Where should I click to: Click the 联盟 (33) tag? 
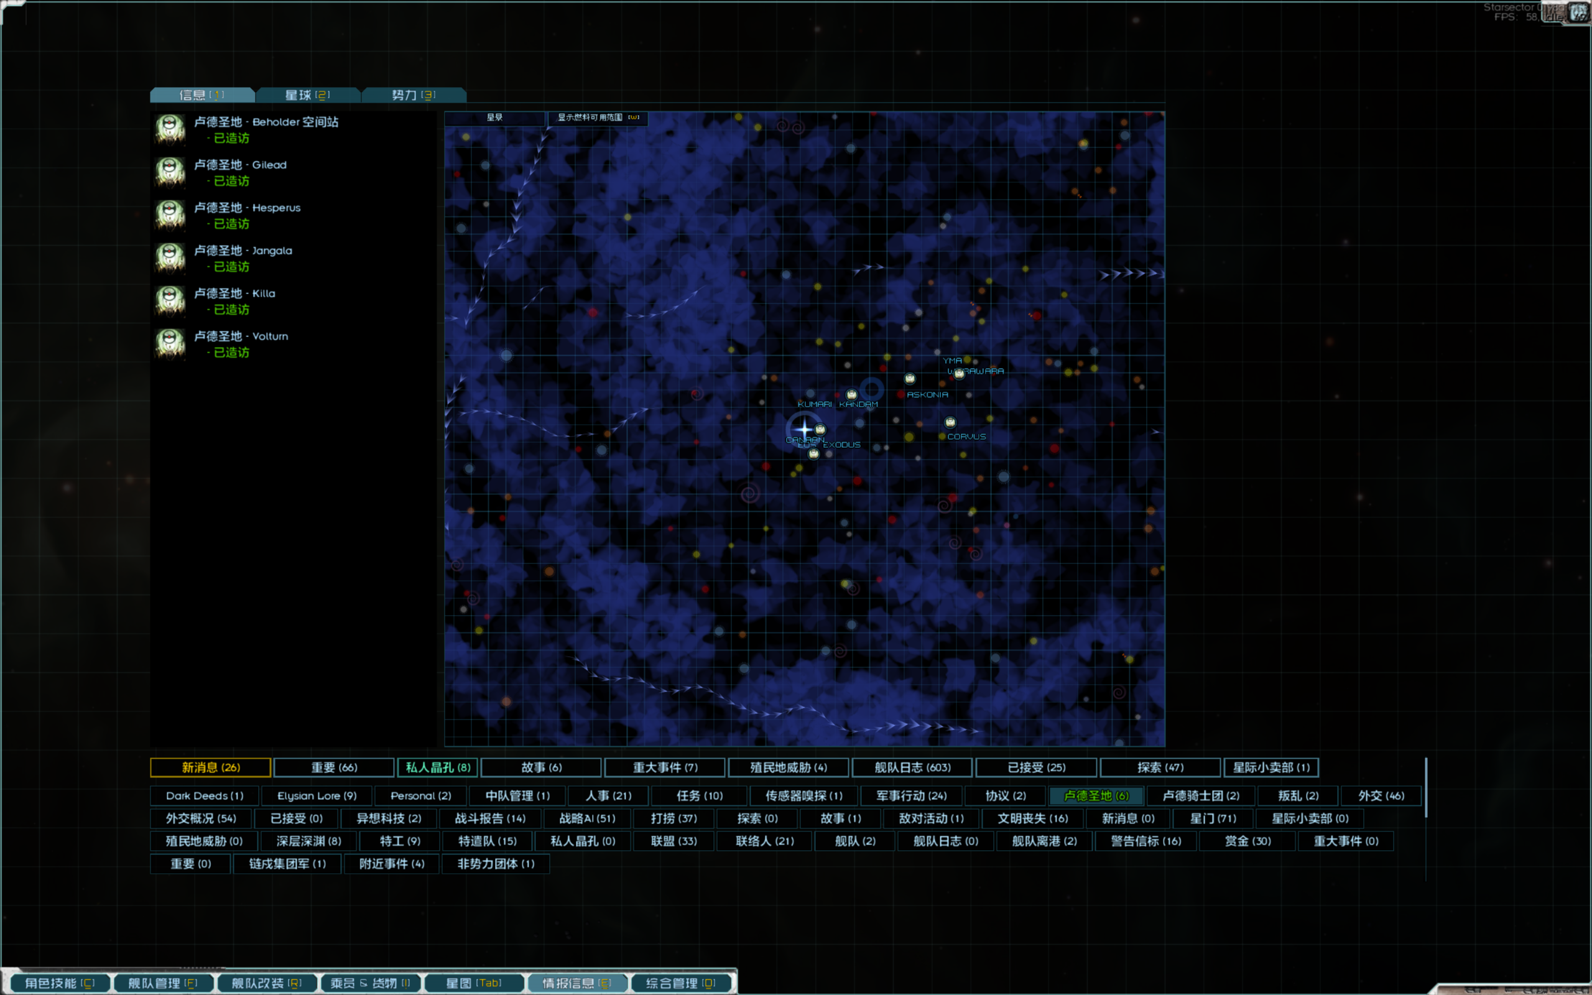pyautogui.click(x=673, y=841)
